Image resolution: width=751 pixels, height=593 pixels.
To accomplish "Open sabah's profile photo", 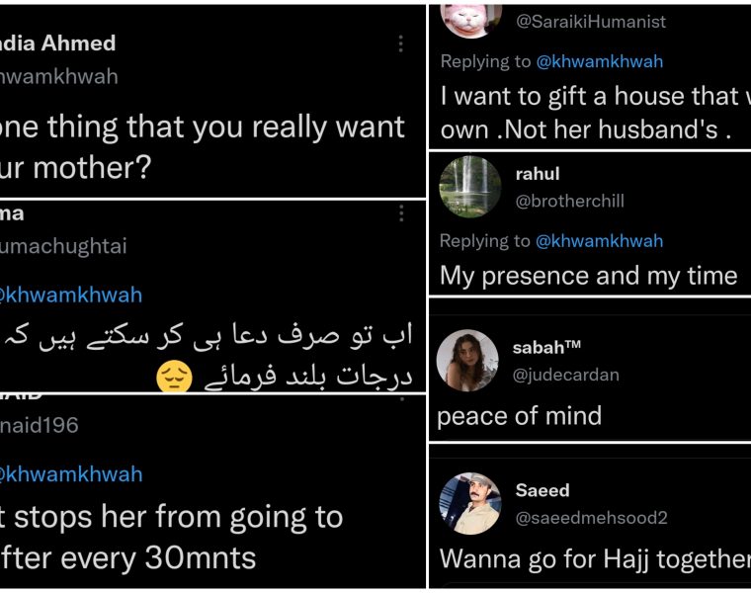I will click(466, 360).
